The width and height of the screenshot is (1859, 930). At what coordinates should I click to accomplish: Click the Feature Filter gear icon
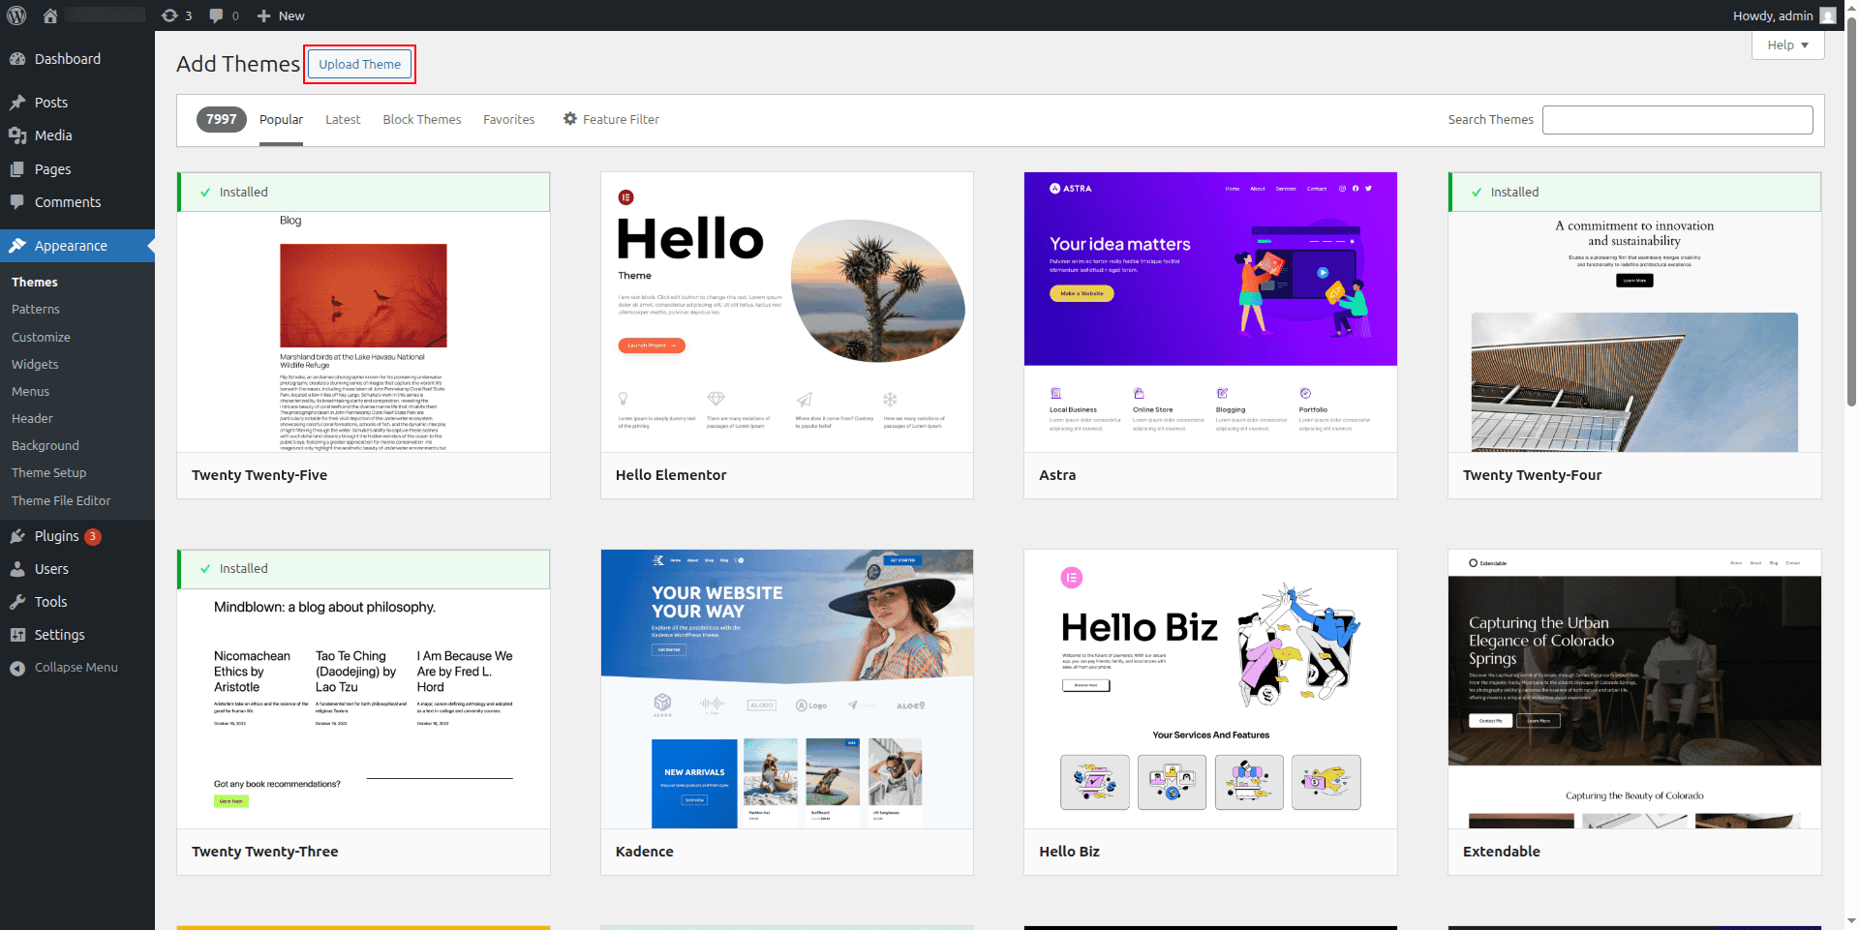[x=570, y=119]
